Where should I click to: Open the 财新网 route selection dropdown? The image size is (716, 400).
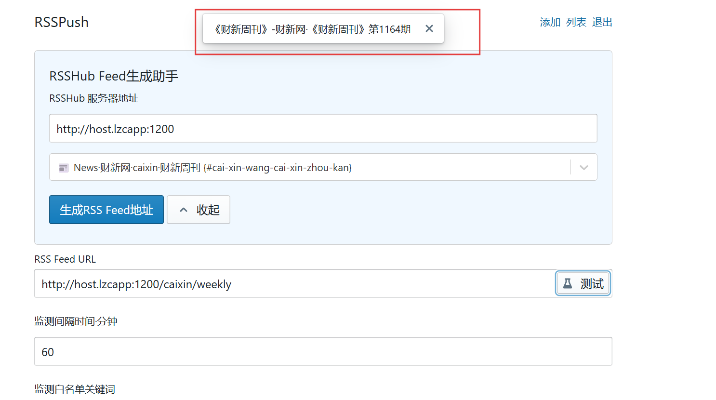(323, 167)
